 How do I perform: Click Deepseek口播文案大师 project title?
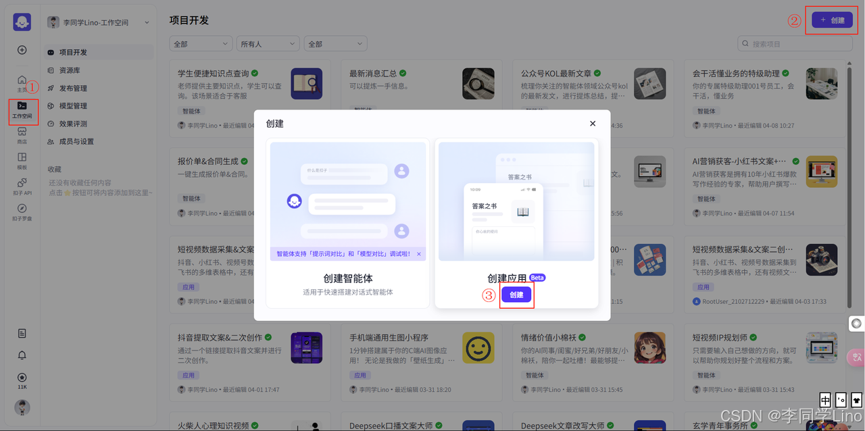(391, 426)
